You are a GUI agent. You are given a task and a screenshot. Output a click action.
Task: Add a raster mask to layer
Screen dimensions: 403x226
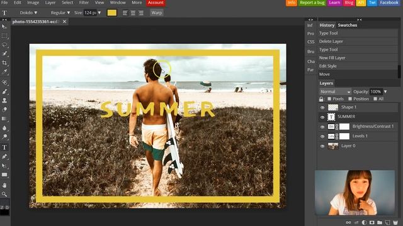(372, 222)
